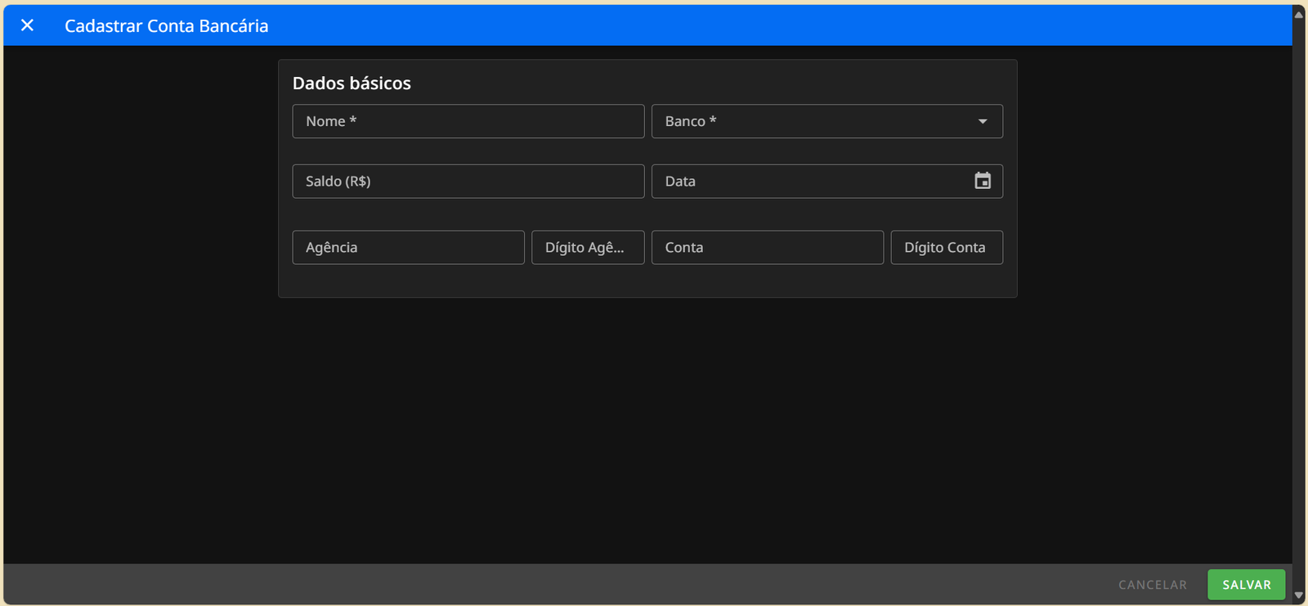
Task: Open the Banco selection combo box
Action: tap(817, 121)
